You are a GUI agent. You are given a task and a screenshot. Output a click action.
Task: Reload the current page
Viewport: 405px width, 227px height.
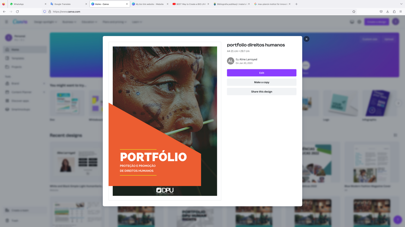[x=17, y=12]
